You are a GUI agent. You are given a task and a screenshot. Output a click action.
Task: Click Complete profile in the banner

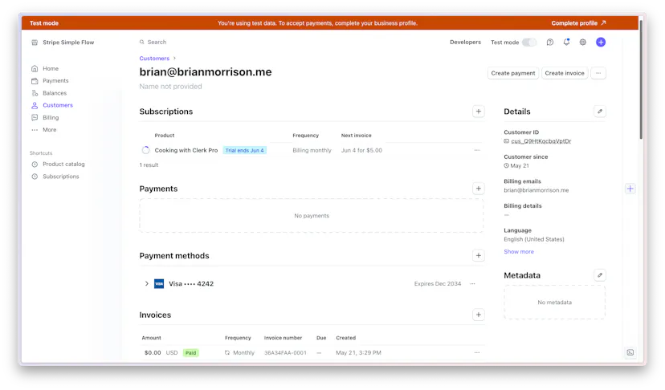point(578,23)
